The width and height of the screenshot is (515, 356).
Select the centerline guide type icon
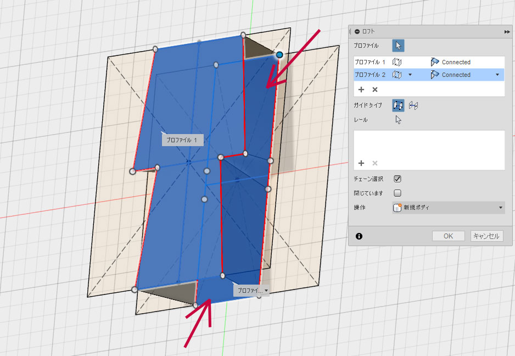[x=413, y=104]
